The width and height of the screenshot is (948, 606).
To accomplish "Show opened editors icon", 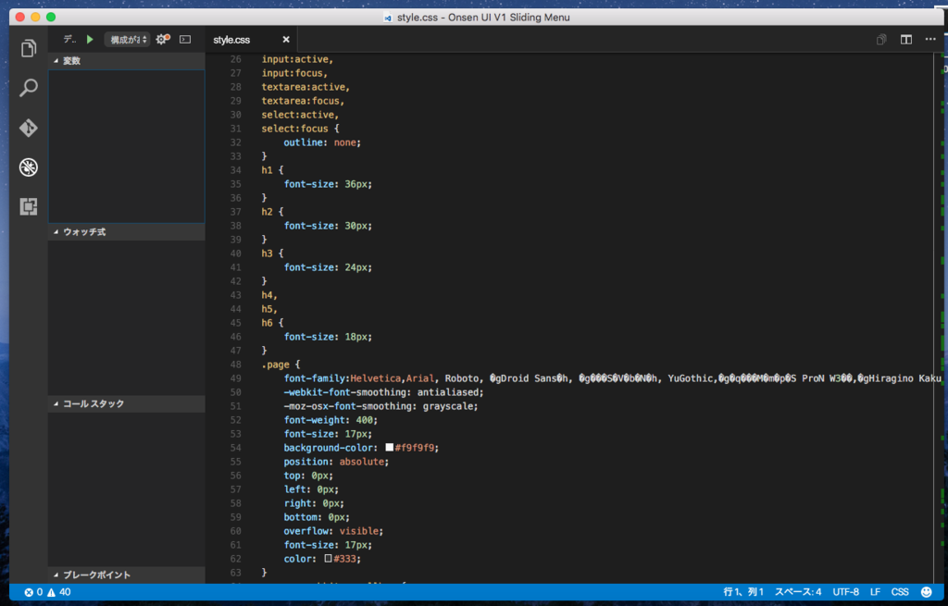I will tap(881, 39).
